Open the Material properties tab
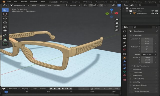The image size is (160, 96). coord(124,75)
